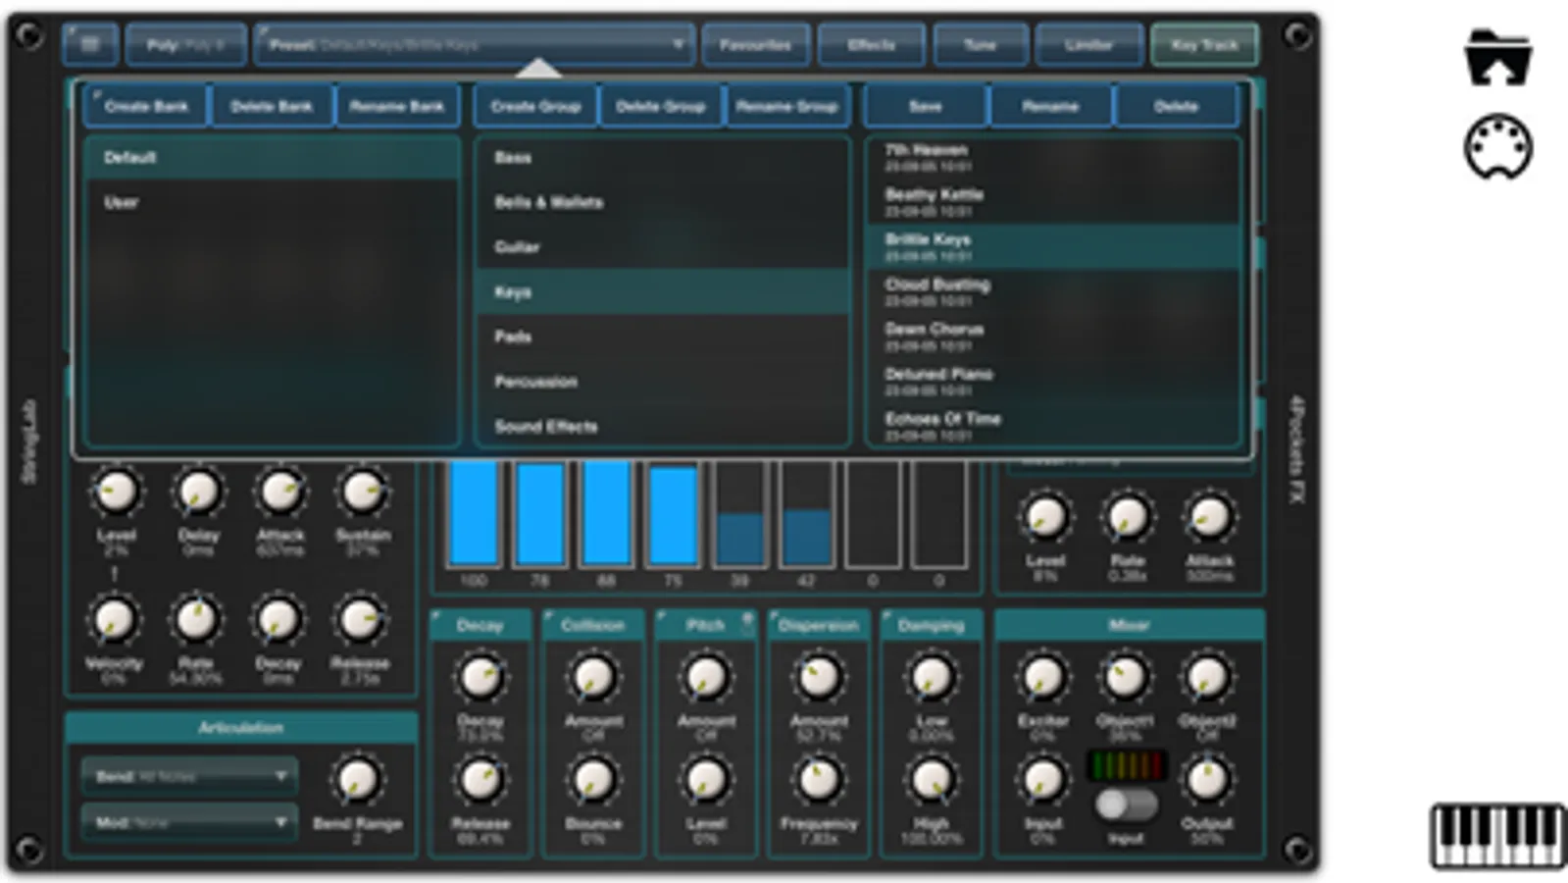The image size is (1568, 883).
Task: Open the Effects tab
Action: [x=871, y=44]
